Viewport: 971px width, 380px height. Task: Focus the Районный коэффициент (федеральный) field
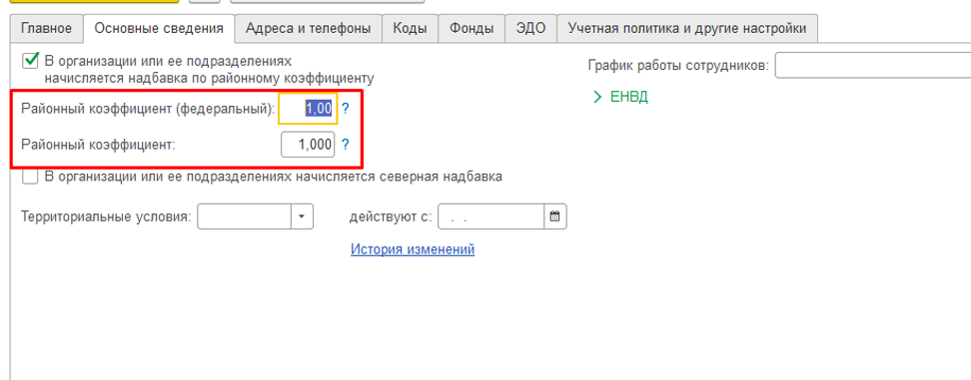[x=308, y=109]
